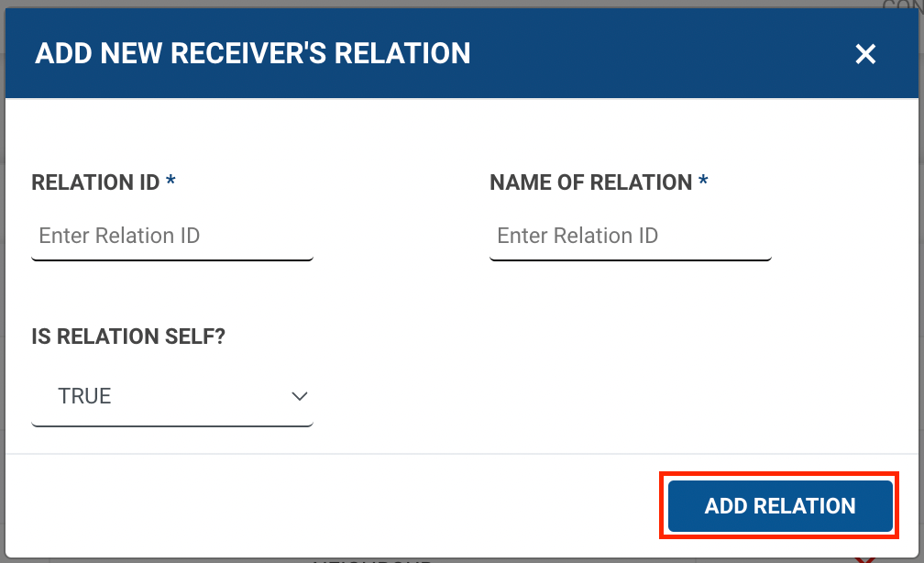The image size is (924, 563).
Task: Close the Add New Receiver's Relation dialog
Action: [x=865, y=54]
